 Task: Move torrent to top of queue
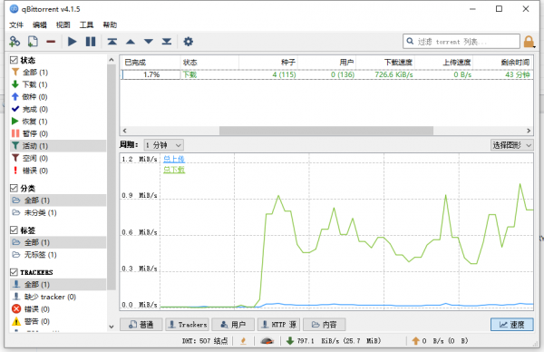(112, 42)
